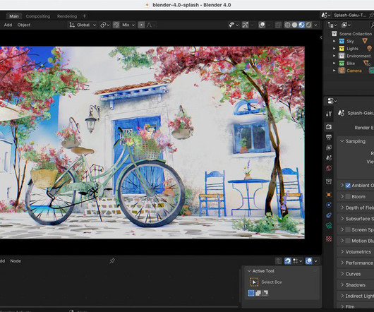Open object types visibility dropdown
Viewport: 374px width, 312px height.
(233, 25)
